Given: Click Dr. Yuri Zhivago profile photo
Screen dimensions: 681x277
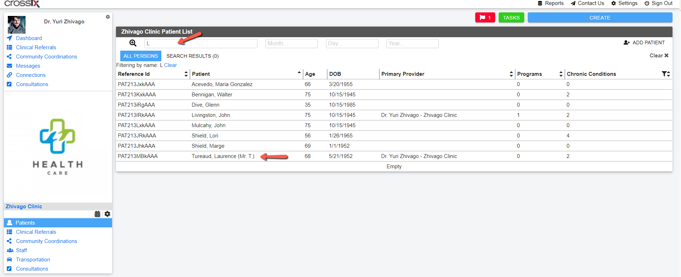Looking at the screenshot, I should click(17, 25).
